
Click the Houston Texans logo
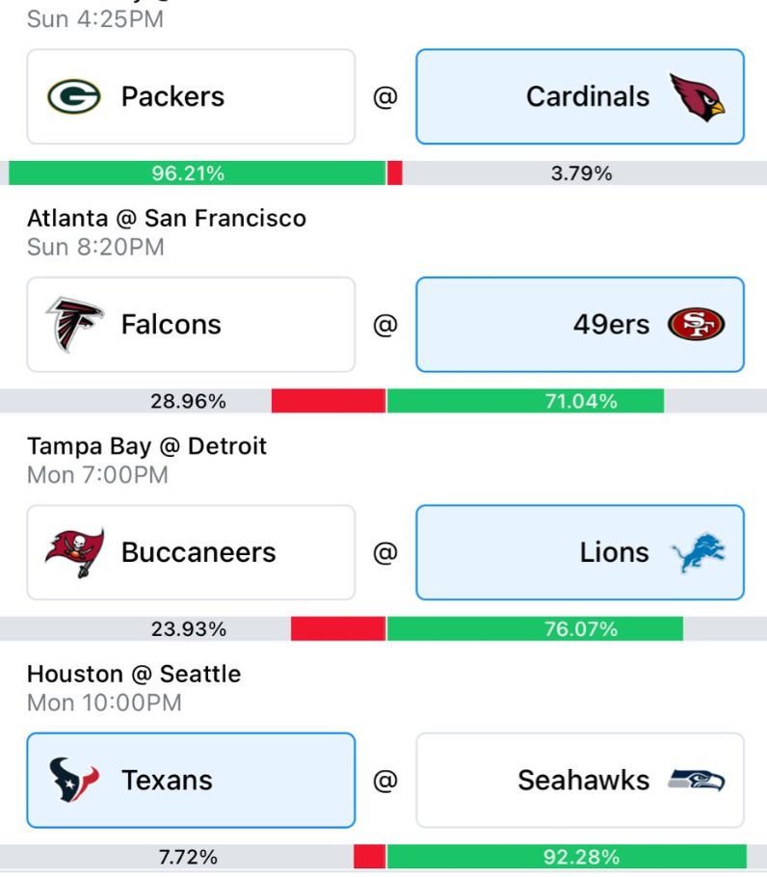74,781
